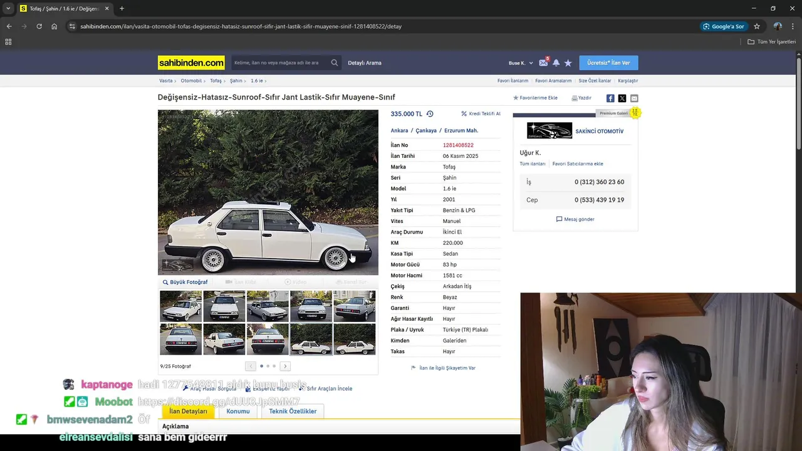This screenshot has height=451, width=802.
Task: Share listing on X
Action: pos(622,98)
